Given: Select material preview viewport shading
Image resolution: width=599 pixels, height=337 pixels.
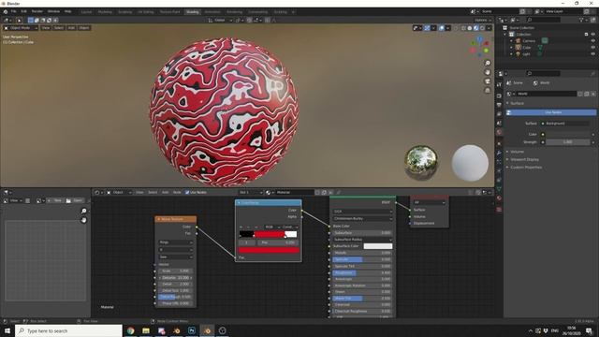Looking at the screenshot, I should pos(476,28).
